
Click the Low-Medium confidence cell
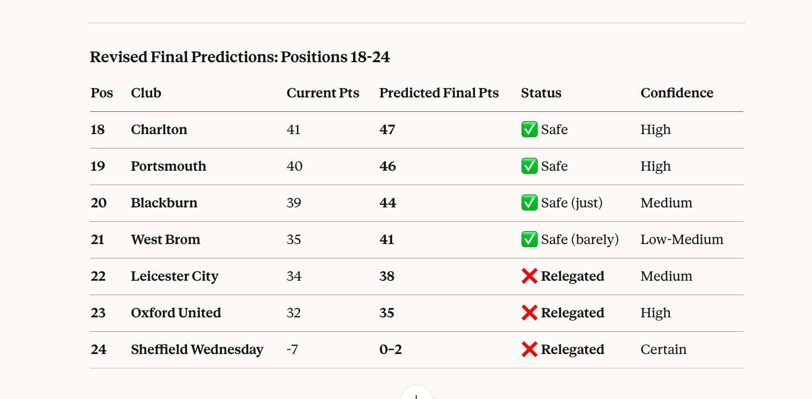pos(682,239)
